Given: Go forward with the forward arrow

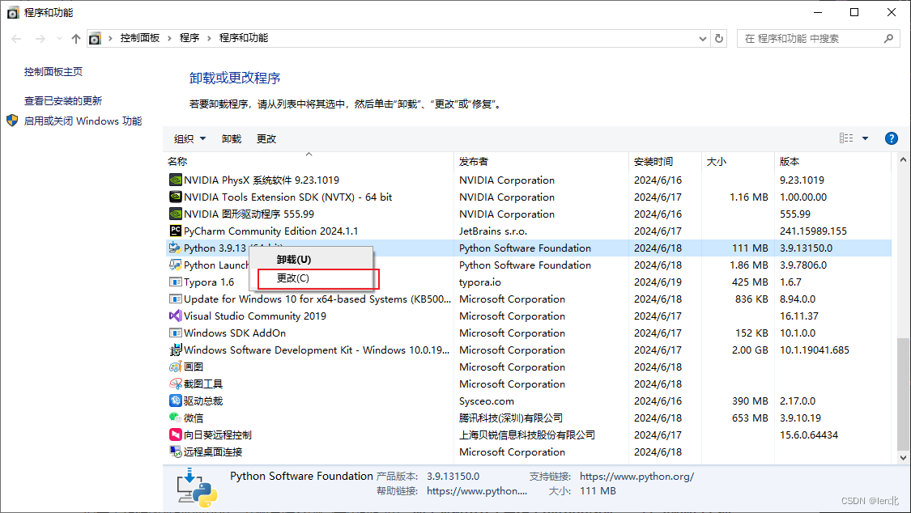Looking at the screenshot, I should (x=40, y=38).
